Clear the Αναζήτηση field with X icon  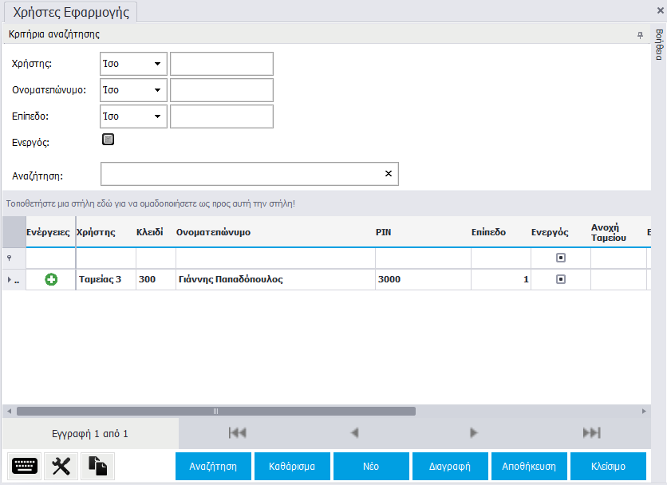(389, 174)
